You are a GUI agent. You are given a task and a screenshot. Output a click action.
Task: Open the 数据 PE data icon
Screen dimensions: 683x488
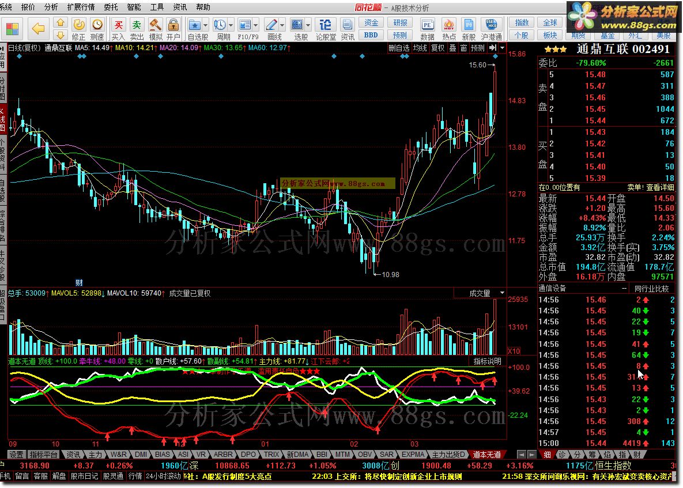tap(427, 29)
